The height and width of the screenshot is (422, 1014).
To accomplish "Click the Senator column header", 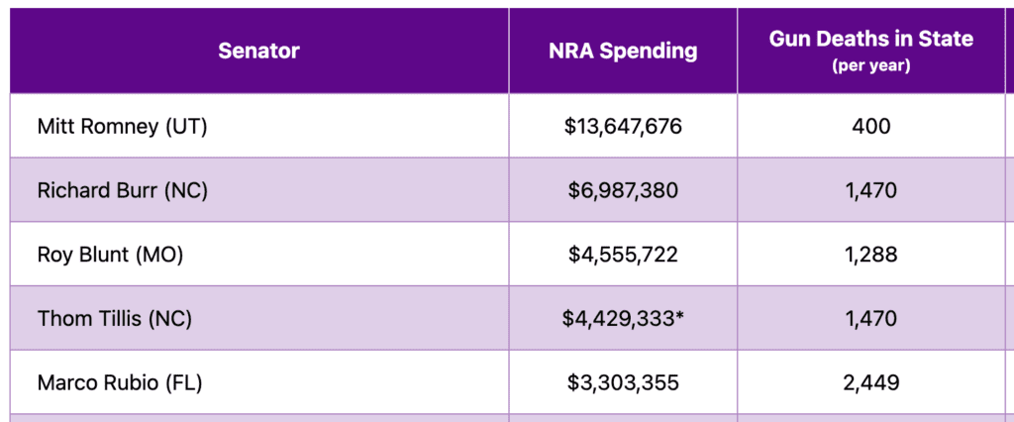I will [x=258, y=51].
